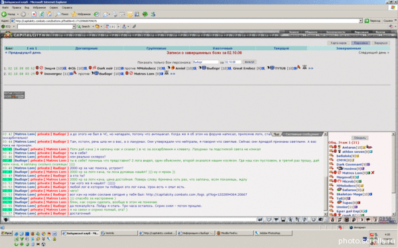This screenshot has height=248, width=398.
Task: Open the Файл menu
Action: pos(5,7)
